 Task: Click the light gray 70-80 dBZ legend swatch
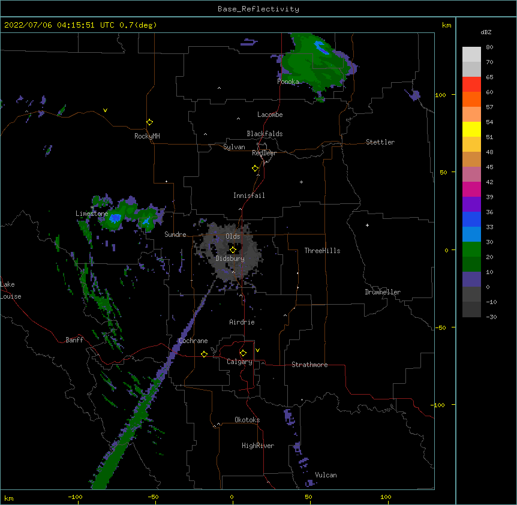(x=471, y=55)
